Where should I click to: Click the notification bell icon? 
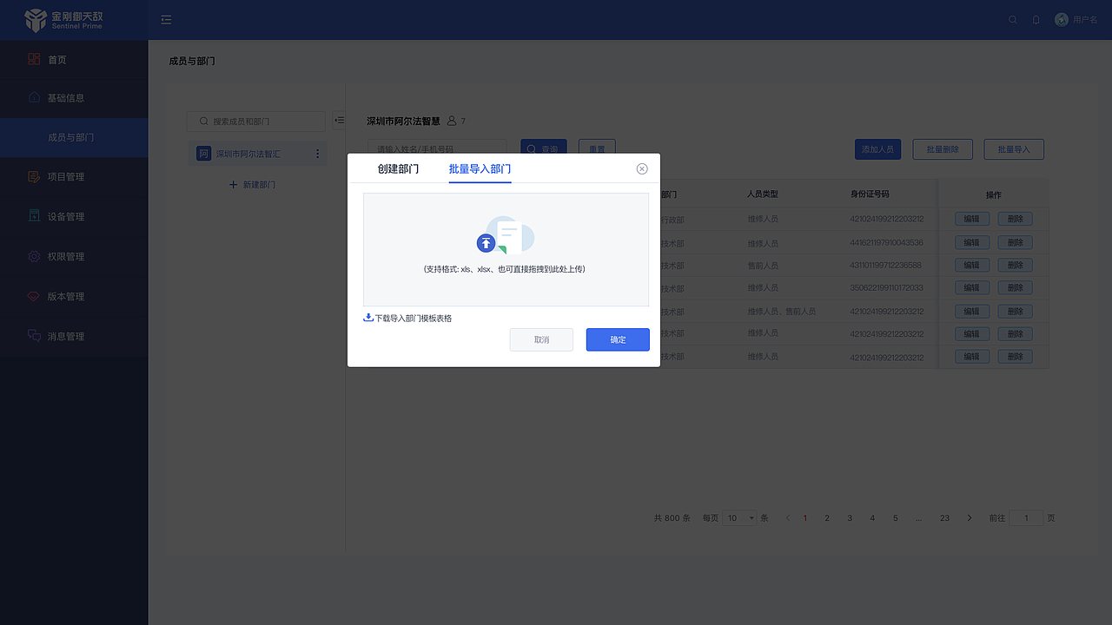[1036, 19]
